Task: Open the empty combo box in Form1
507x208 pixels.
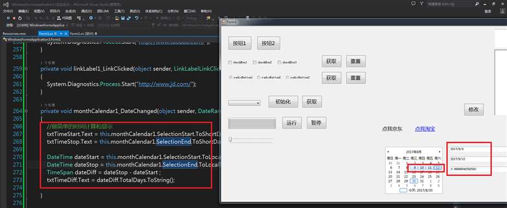Action: click(x=244, y=103)
